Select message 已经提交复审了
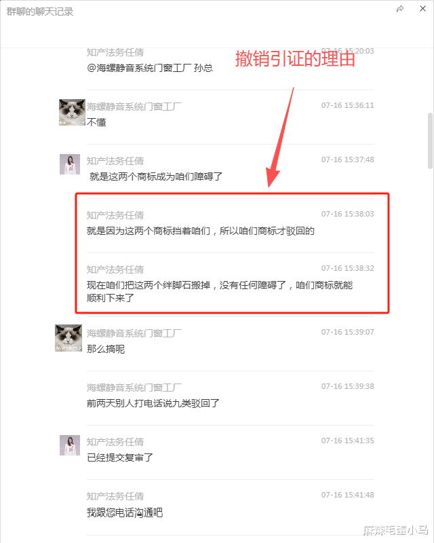Image resolution: width=434 pixels, height=543 pixels. [x=120, y=457]
